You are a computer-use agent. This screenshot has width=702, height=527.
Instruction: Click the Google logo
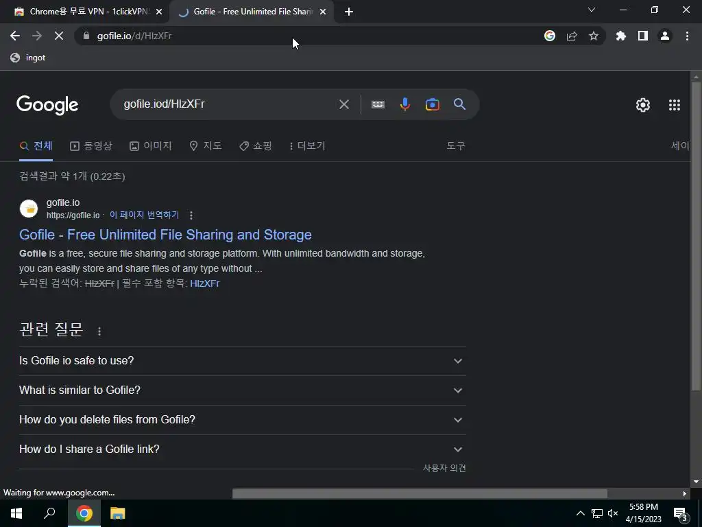click(x=47, y=105)
